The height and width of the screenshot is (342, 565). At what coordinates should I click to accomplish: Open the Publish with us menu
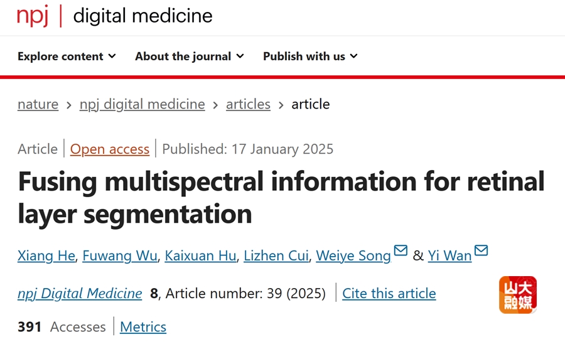[x=310, y=56]
